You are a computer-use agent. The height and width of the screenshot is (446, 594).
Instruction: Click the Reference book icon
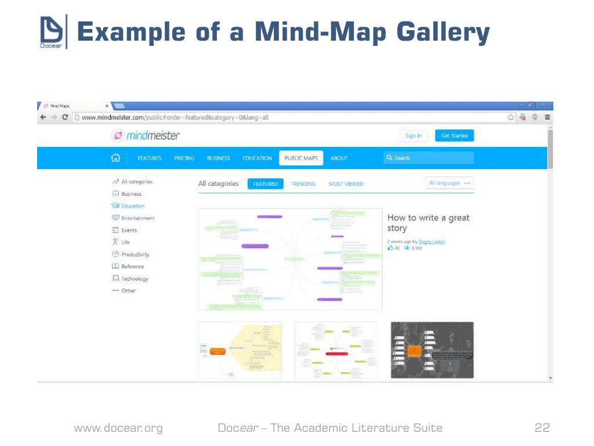115,266
